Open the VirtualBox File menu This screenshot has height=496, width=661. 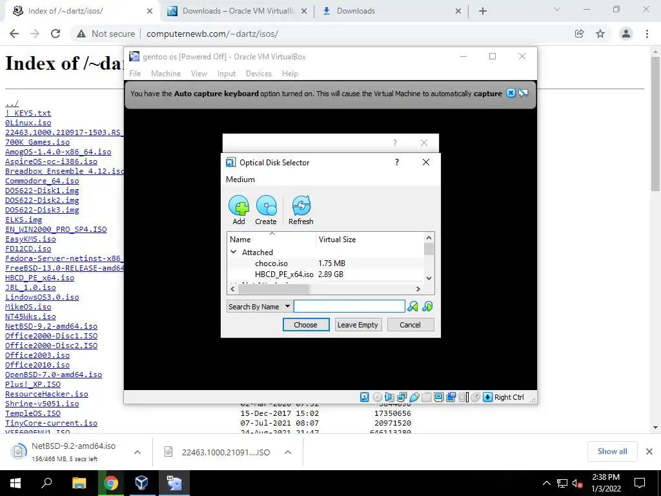pyautogui.click(x=135, y=74)
